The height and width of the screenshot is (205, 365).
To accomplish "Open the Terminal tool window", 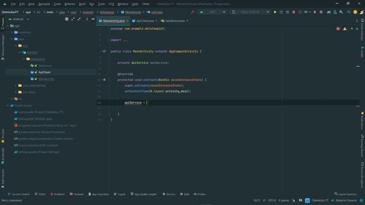I will [x=76, y=194].
